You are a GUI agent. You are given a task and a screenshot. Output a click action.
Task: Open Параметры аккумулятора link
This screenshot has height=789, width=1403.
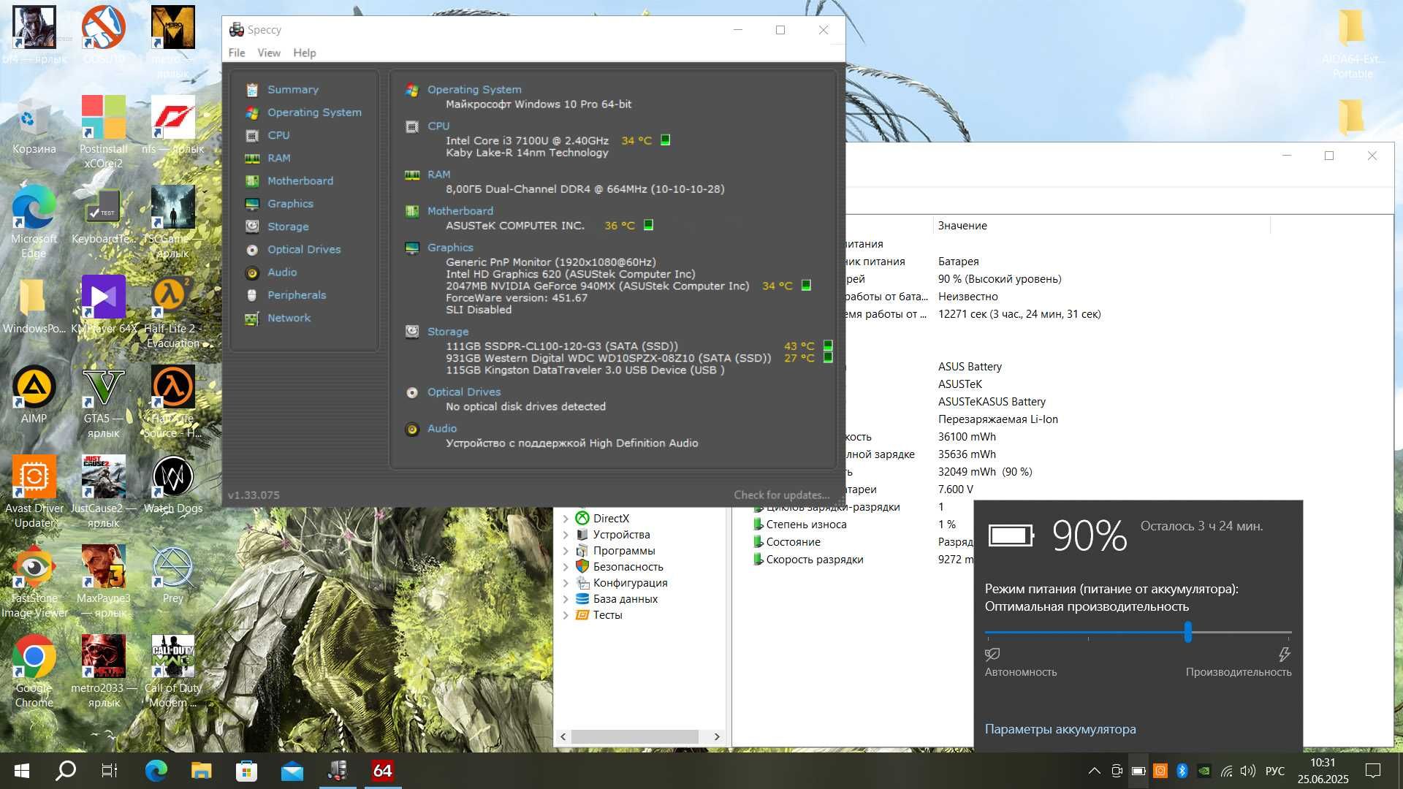tap(1060, 729)
